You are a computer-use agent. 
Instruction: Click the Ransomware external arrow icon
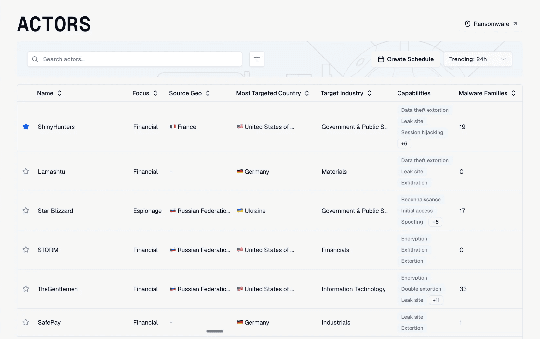click(515, 24)
